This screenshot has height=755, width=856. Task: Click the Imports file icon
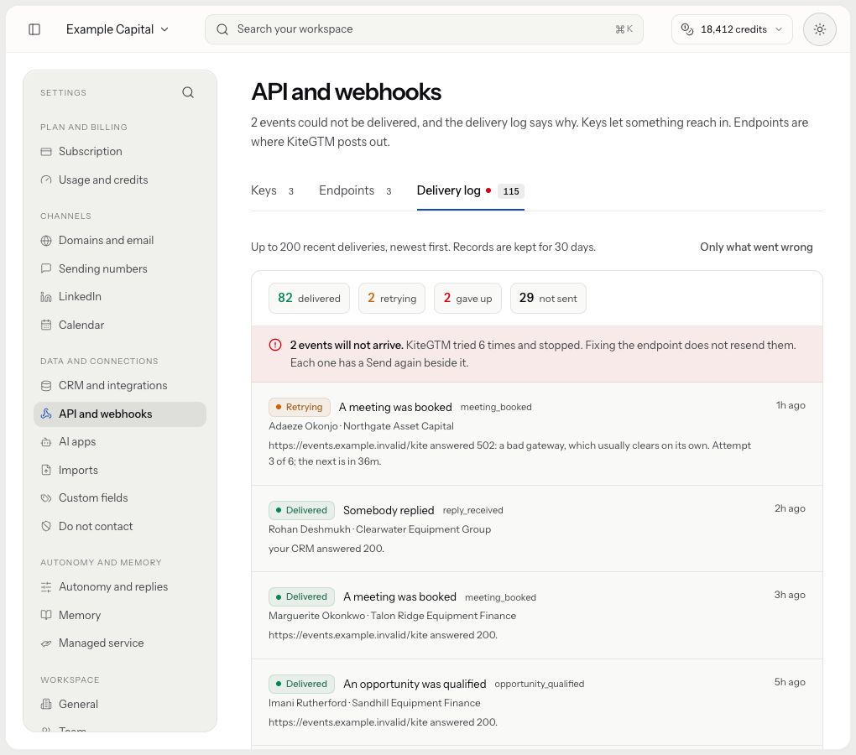(46, 471)
